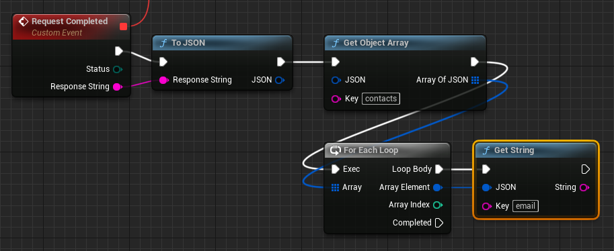The width and height of the screenshot is (614, 251).
Task: Click the Array Element output pin
Action: pos(438,188)
